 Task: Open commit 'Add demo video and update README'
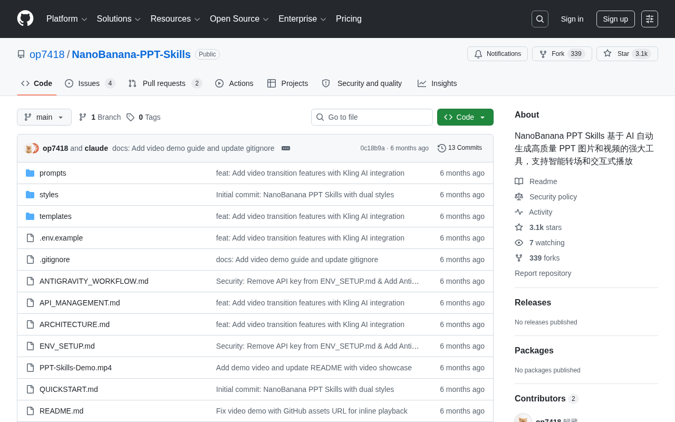[x=314, y=368]
